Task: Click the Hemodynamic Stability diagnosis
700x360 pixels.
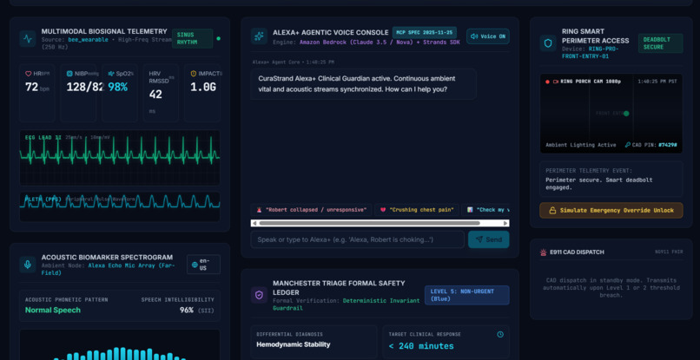Action: click(x=294, y=344)
